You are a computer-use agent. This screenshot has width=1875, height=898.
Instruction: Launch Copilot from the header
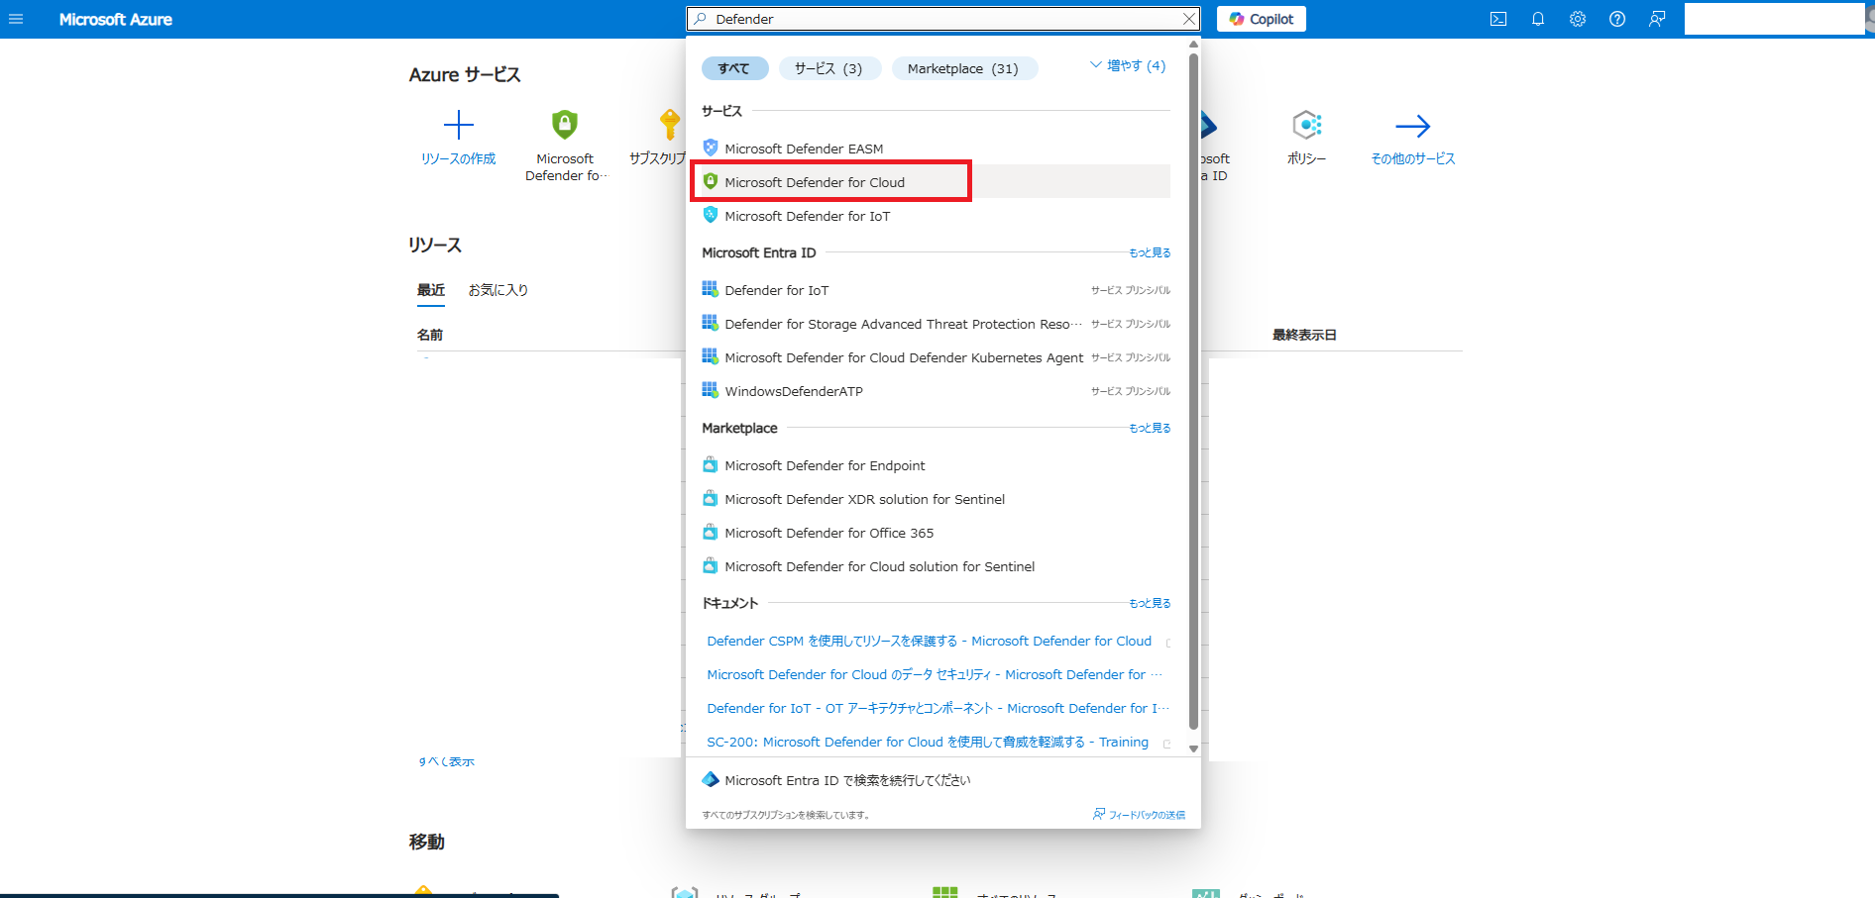tap(1262, 19)
